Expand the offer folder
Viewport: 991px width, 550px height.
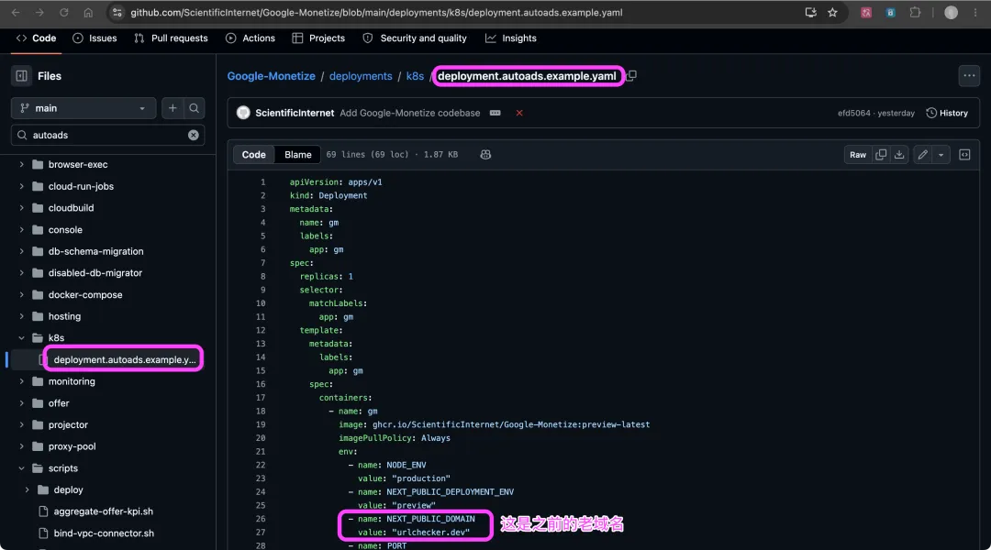[x=21, y=402]
